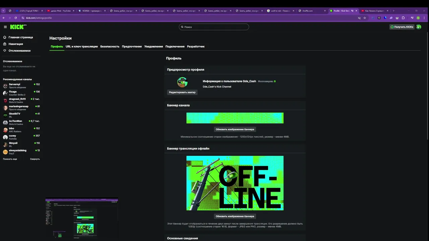
Task: Open the Уведомления tab
Action: pos(154,47)
